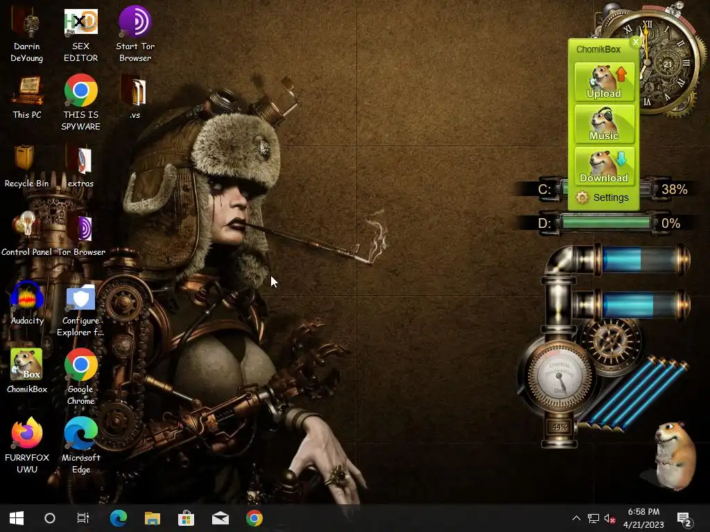Click the C: drive 38% value
The height and width of the screenshot is (532, 710).
(x=674, y=189)
